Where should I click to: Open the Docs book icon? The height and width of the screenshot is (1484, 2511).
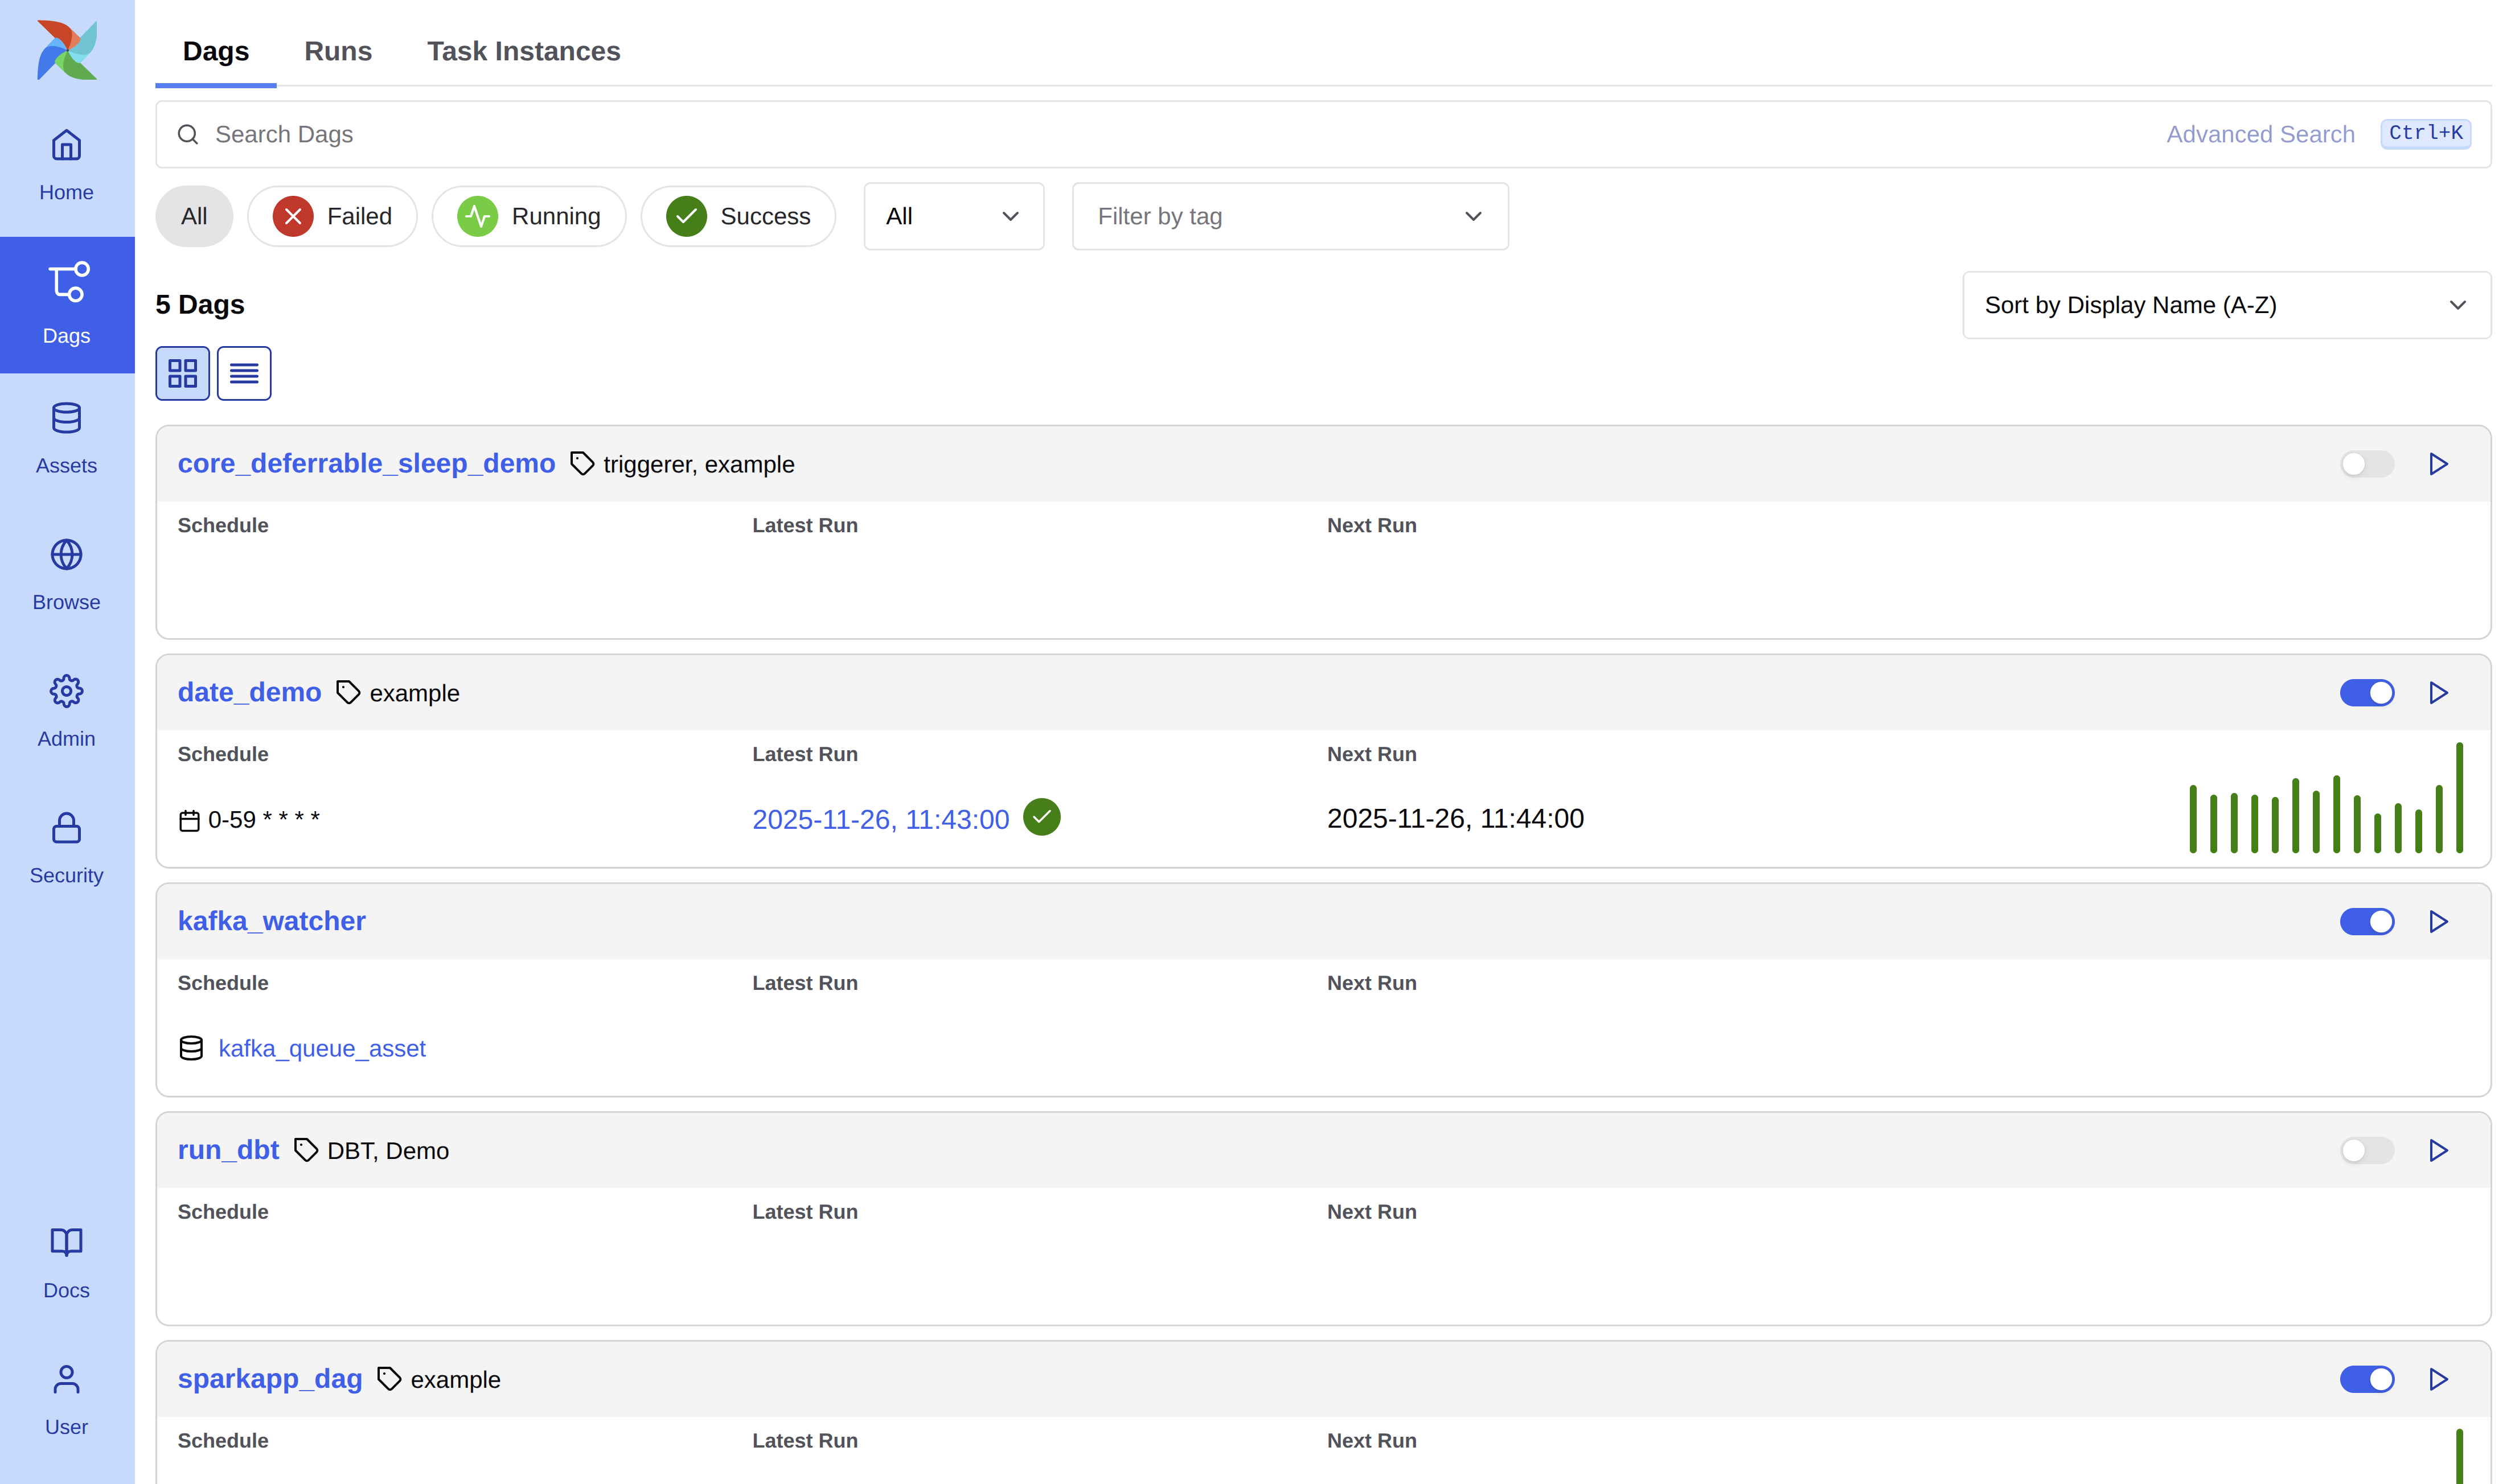pyautogui.click(x=66, y=1262)
